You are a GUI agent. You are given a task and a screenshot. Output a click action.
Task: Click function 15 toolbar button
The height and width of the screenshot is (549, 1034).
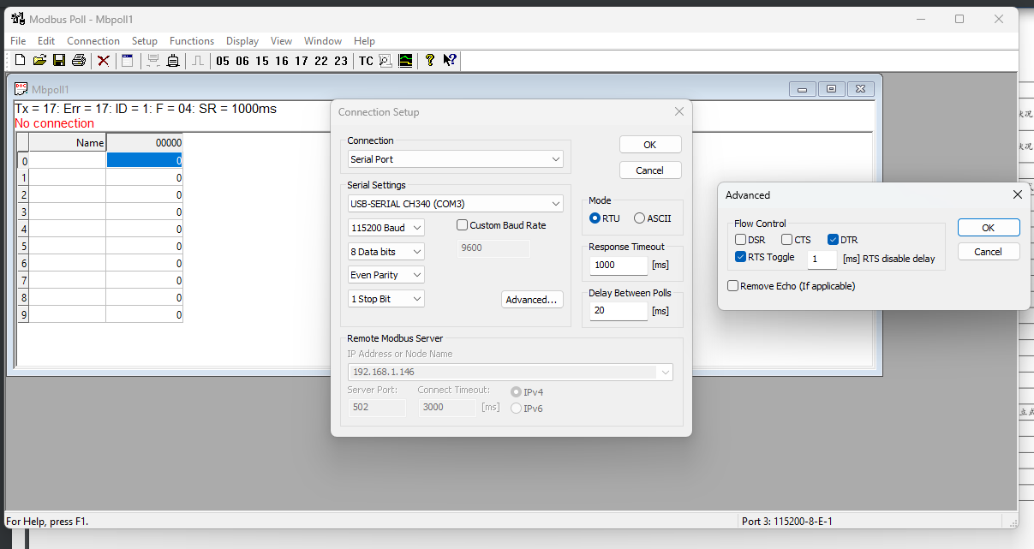tap(262, 61)
